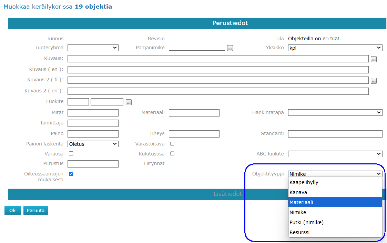This screenshot has width=387, height=243.
Task: Click browse button beside Kuvaus 2 (fi)
Action: [x=374, y=81]
